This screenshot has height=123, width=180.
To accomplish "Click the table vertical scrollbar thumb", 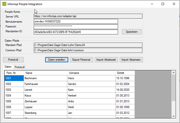I will point(174,88).
